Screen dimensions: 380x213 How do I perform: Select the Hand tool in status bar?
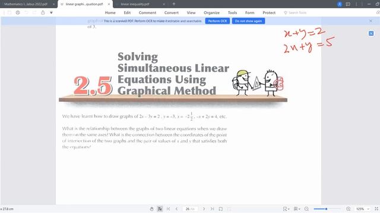[x=151, y=209]
